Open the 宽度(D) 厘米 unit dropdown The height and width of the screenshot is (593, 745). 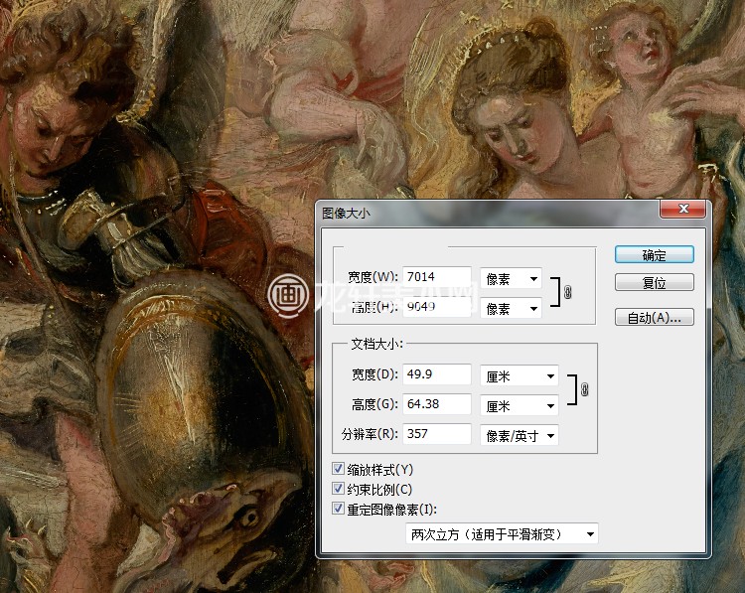[x=520, y=376]
